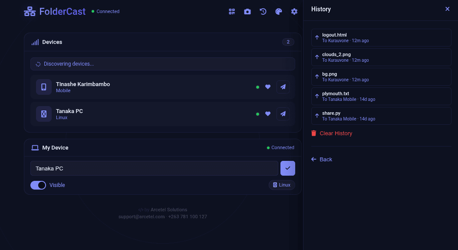Select share.py history entry

[x=381, y=116]
